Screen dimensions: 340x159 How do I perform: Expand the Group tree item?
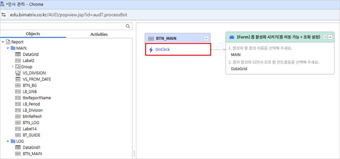click(13, 67)
